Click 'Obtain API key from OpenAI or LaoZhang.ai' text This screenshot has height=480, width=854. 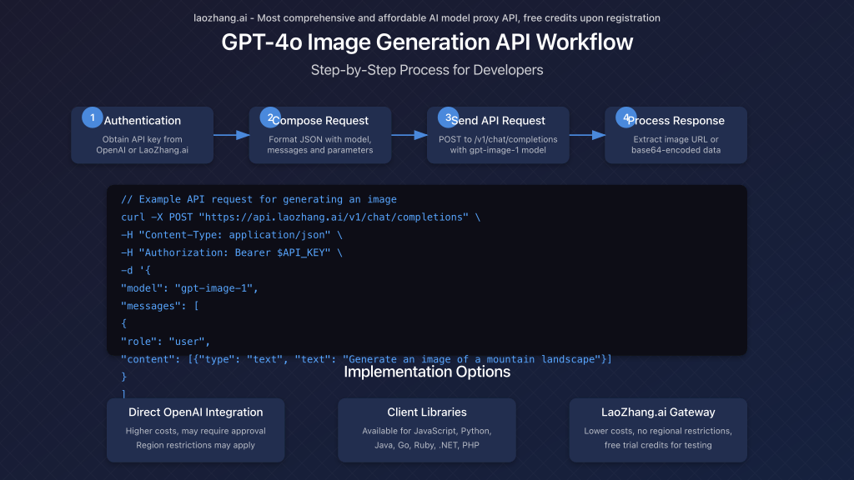142,145
